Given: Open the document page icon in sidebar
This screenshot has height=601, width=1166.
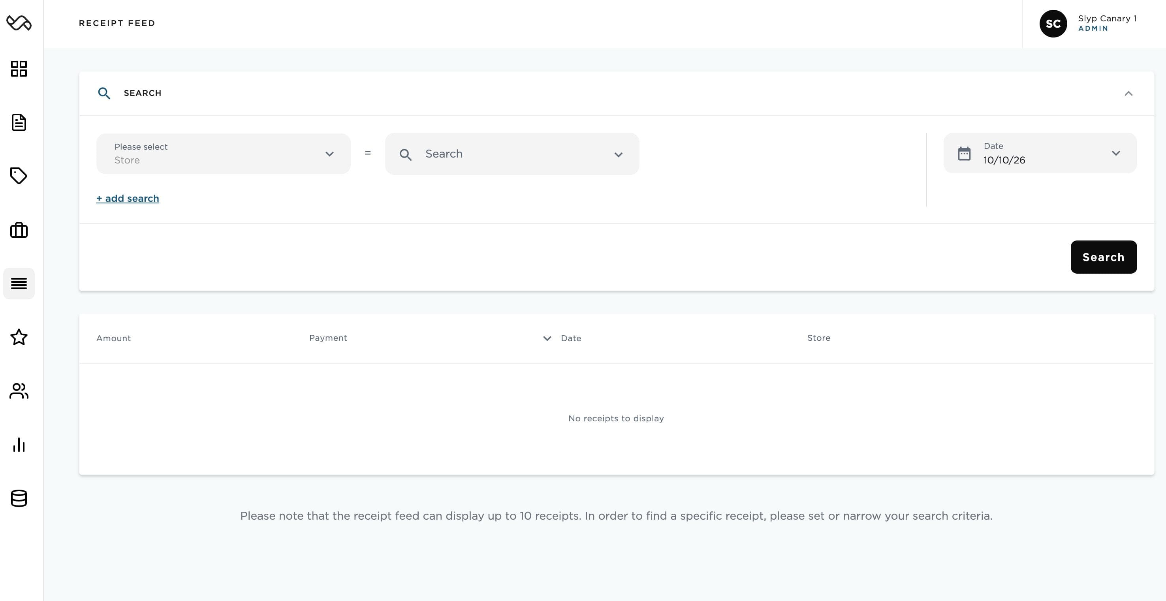Looking at the screenshot, I should click(19, 123).
